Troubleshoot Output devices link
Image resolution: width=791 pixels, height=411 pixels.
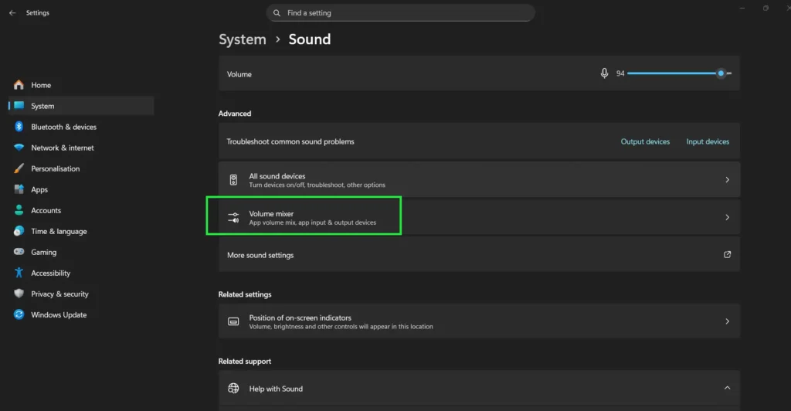tap(645, 141)
